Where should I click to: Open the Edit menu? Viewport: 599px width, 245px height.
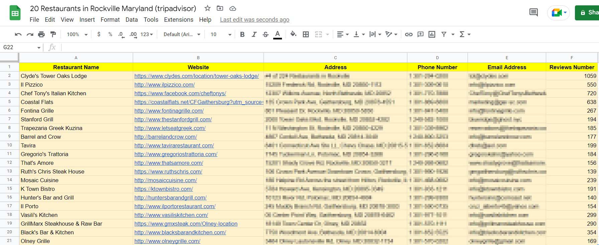50,20
